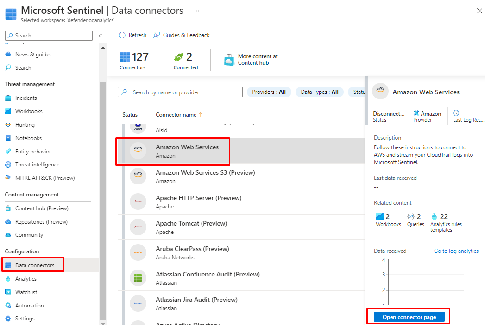This screenshot has width=485, height=325.
Task: Click the Open connector page button
Action: tap(409, 317)
